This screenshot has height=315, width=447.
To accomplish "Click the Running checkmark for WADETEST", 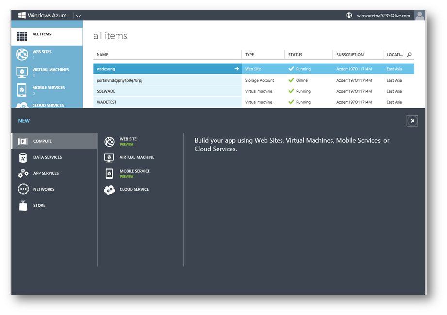I will click(x=291, y=102).
